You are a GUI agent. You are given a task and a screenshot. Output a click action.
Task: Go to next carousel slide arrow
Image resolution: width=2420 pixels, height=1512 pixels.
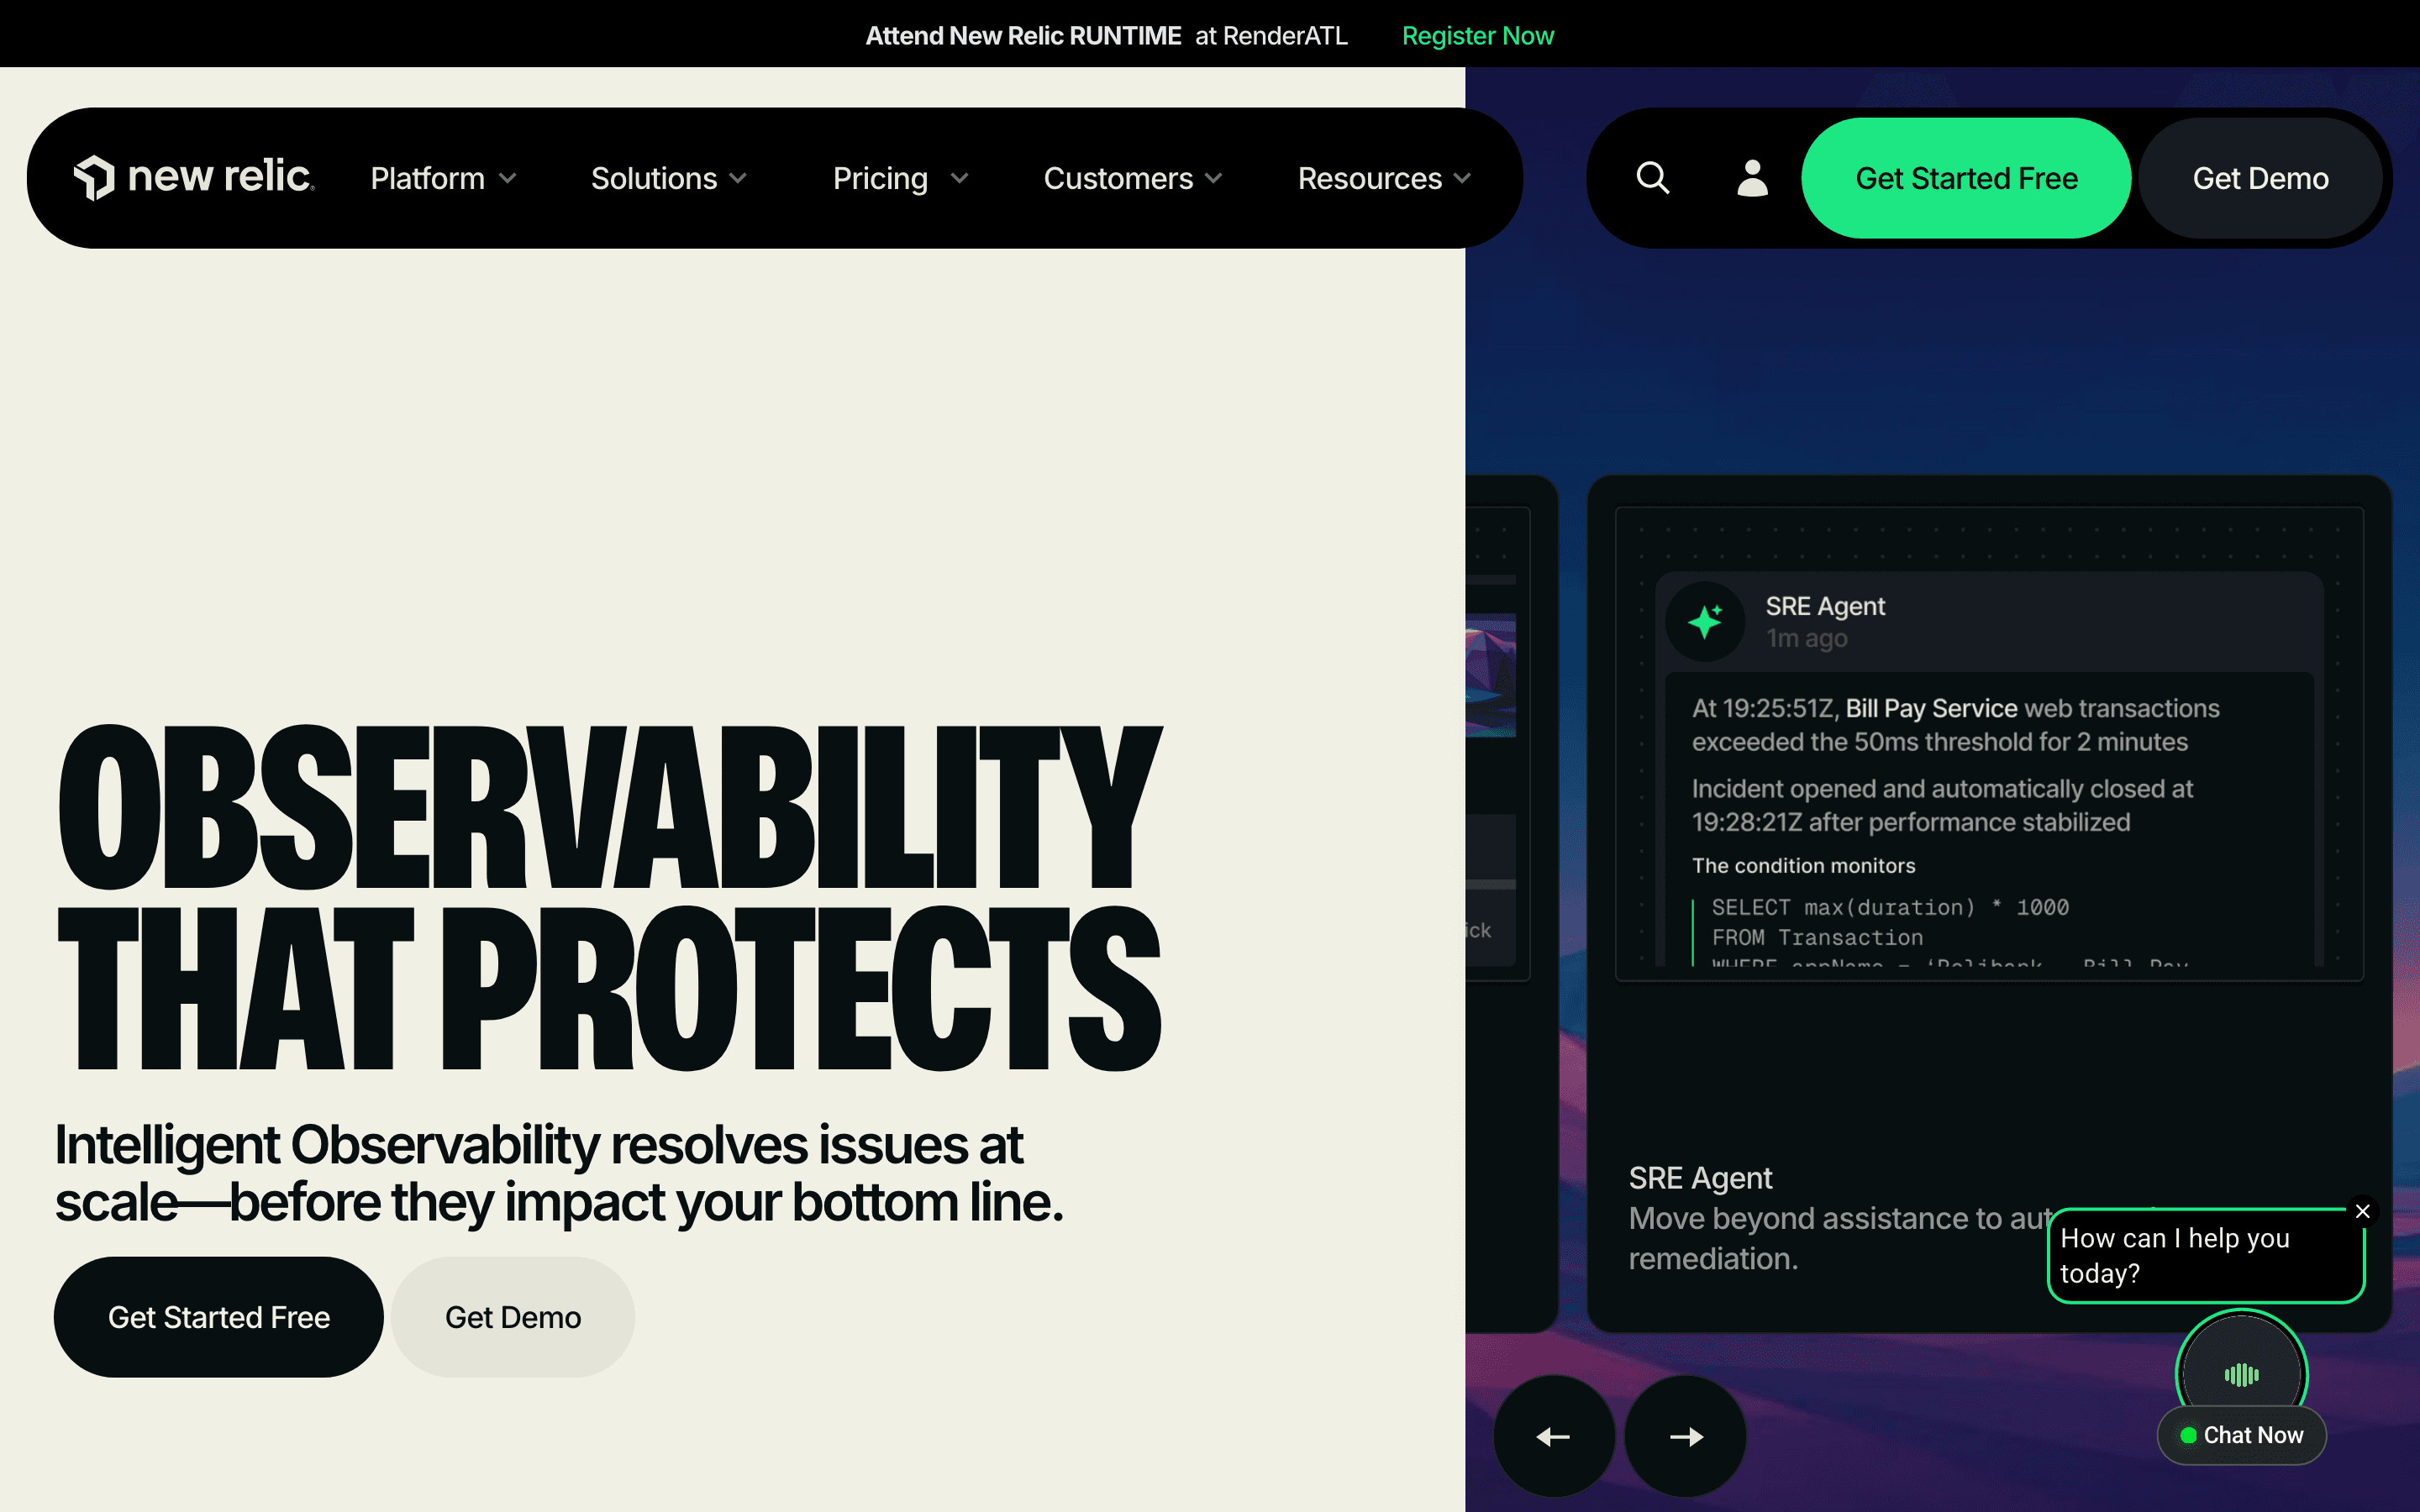(x=1686, y=1436)
